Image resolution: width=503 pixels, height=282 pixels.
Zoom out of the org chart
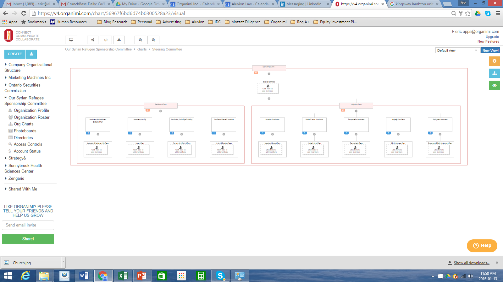click(x=141, y=40)
